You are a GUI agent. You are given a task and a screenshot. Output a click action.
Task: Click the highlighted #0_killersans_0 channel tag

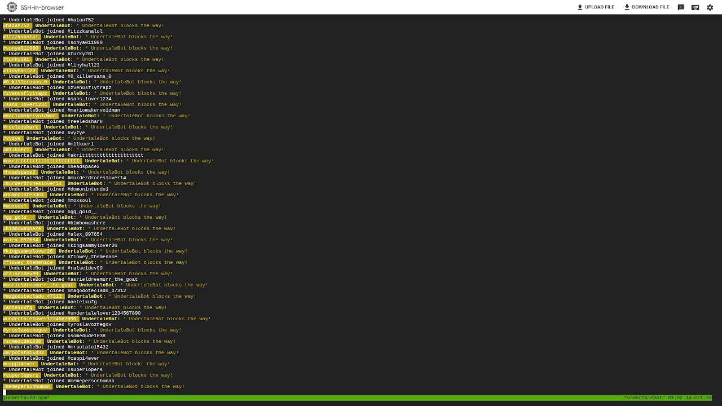(26, 82)
